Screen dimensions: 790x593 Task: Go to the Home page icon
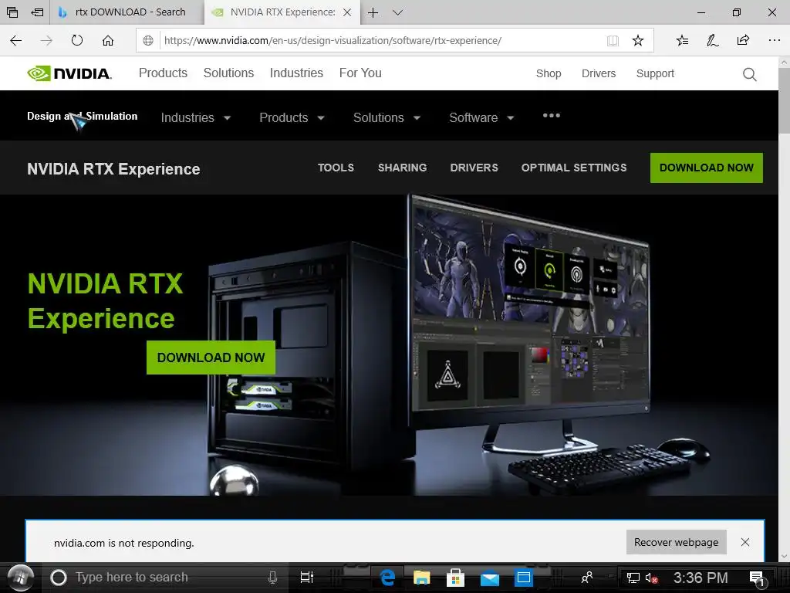tap(108, 40)
